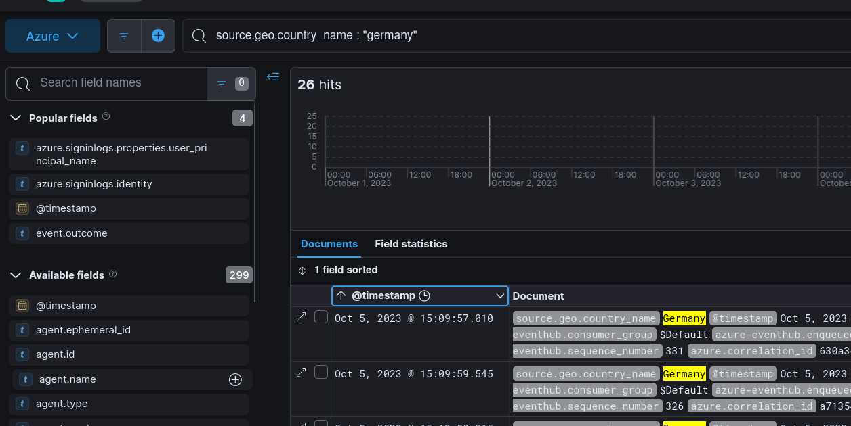
Task: Open the filter options menu icon
Action: pos(124,36)
